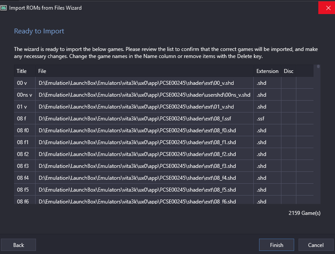This screenshot has height=254, width=335.
Task: Click the Finish button
Action: point(277,245)
